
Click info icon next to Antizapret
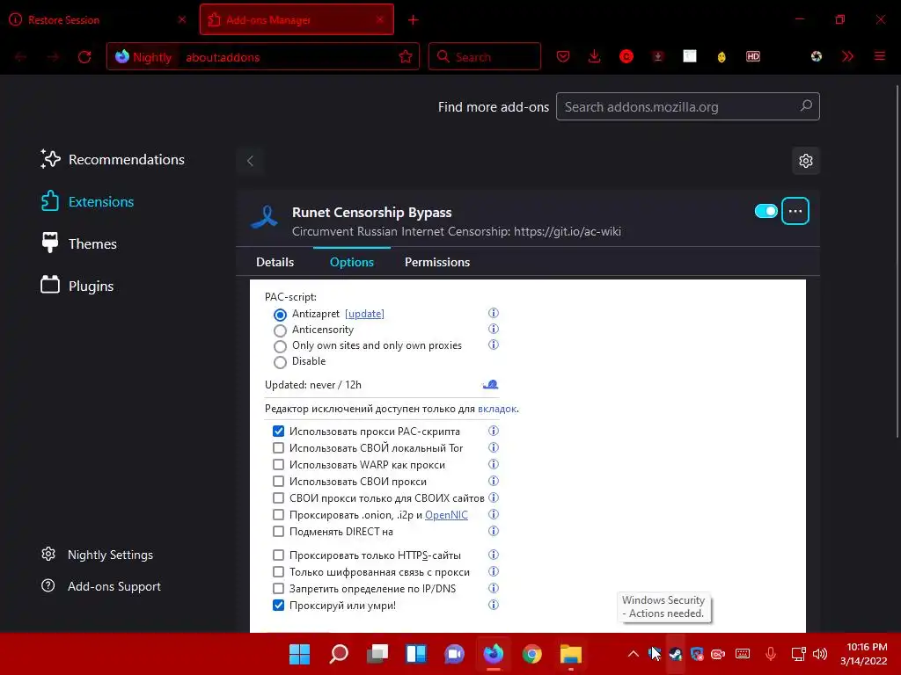pyautogui.click(x=493, y=313)
